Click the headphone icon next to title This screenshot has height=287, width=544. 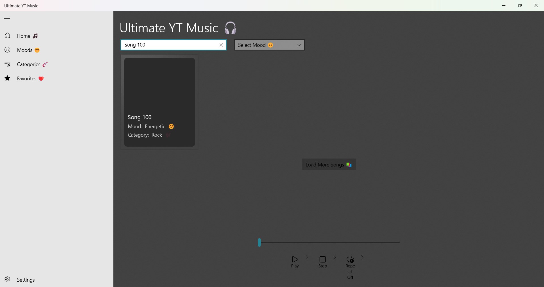[x=230, y=28]
